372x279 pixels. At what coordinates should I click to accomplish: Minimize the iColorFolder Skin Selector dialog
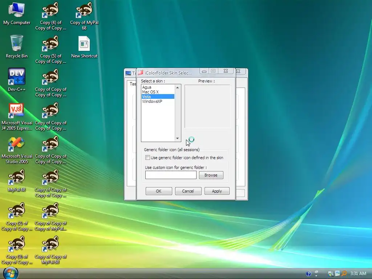(204, 71)
